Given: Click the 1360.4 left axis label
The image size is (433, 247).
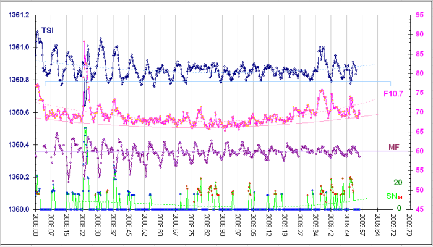Looking at the screenshot, I should tap(17, 144).
